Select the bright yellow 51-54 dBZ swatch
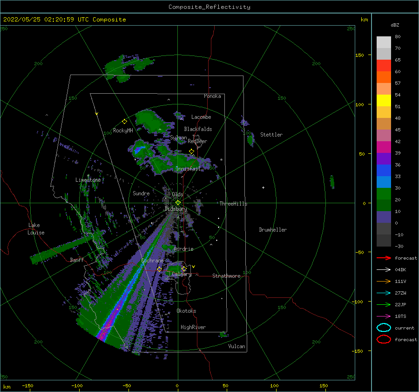This screenshot has width=419, height=392. [384, 101]
